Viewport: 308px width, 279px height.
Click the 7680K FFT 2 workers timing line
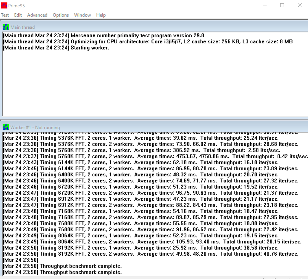point(151,230)
